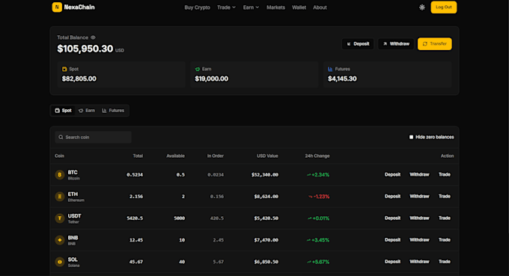Deposit BNB from its row
The height and width of the screenshot is (276, 509).
coord(392,239)
